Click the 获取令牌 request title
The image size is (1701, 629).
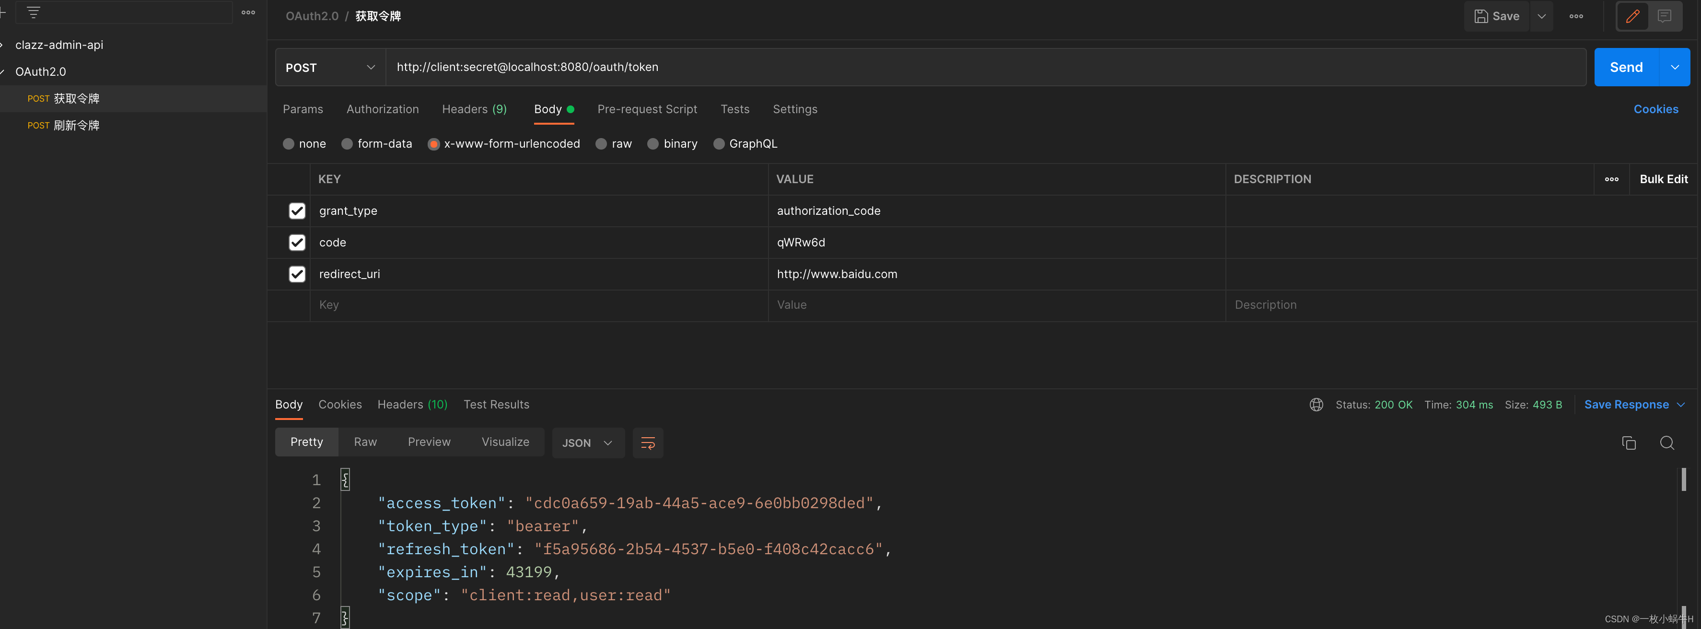[378, 16]
